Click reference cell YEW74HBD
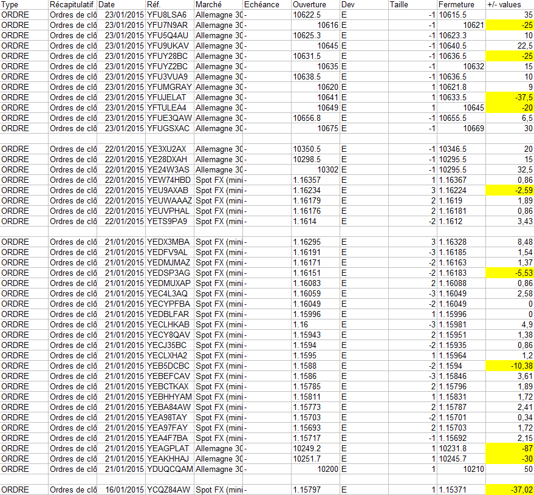Viewport: 534px width, 495px height. tap(170, 180)
